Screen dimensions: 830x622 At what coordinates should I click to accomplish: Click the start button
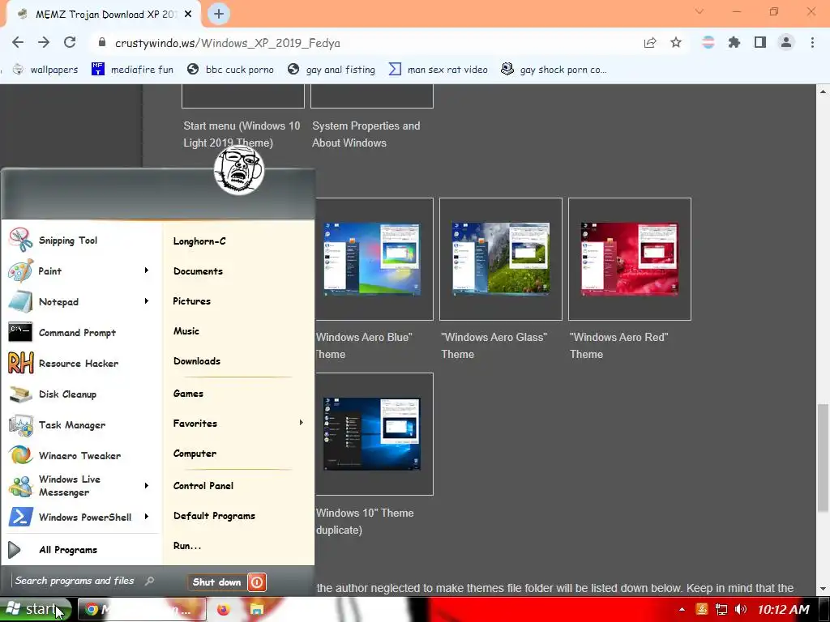point(36,609)
